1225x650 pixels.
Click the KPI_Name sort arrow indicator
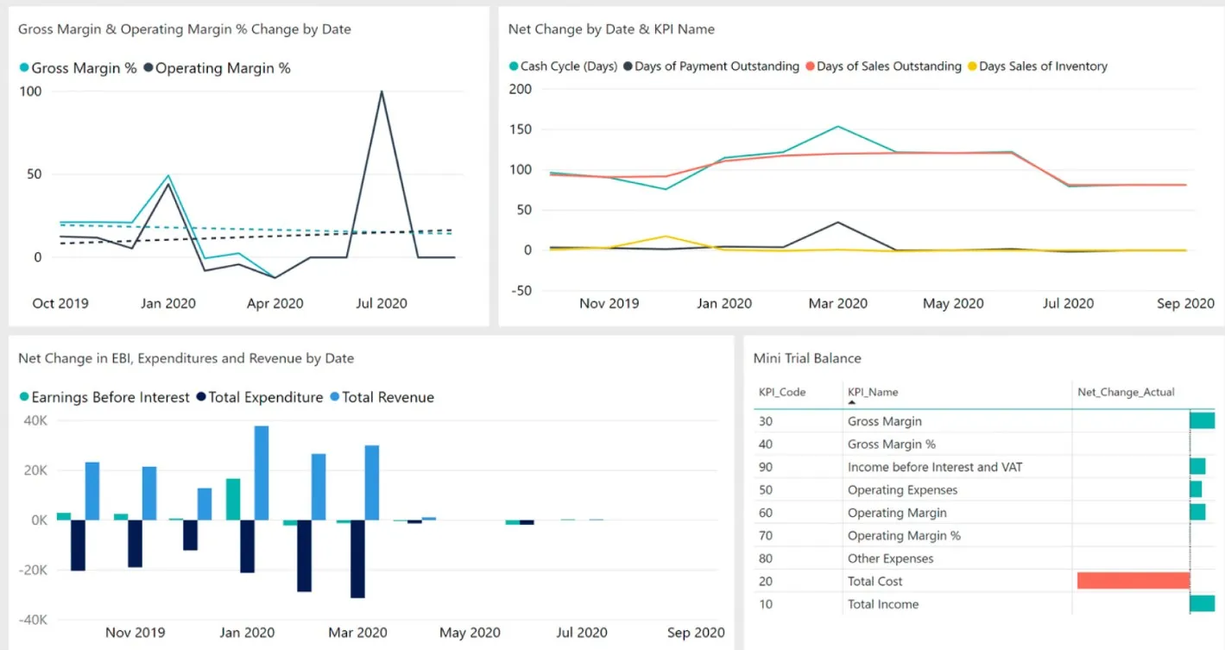tap(853, 402)
